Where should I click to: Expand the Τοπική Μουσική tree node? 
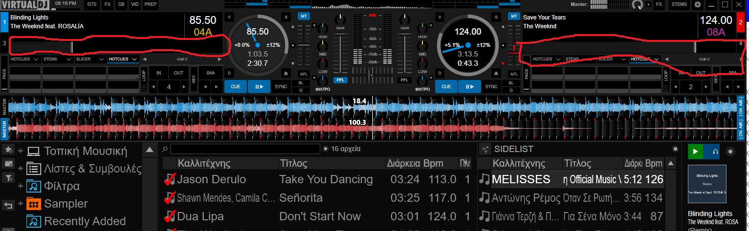[21, 151]
